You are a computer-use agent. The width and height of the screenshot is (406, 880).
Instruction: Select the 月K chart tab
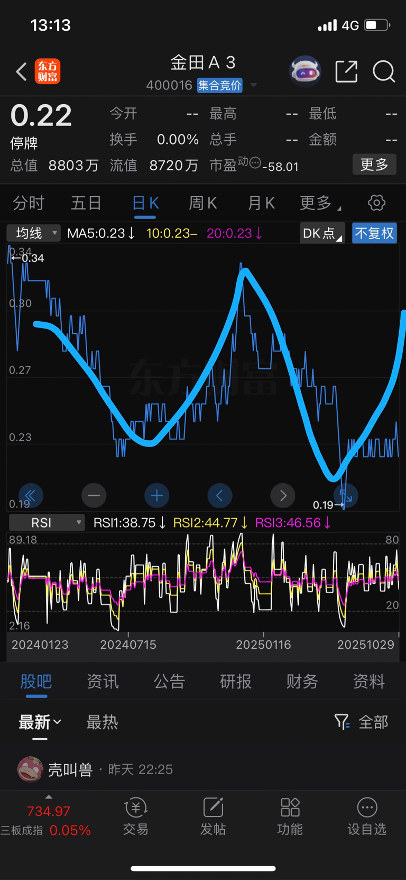click(261, 203)
